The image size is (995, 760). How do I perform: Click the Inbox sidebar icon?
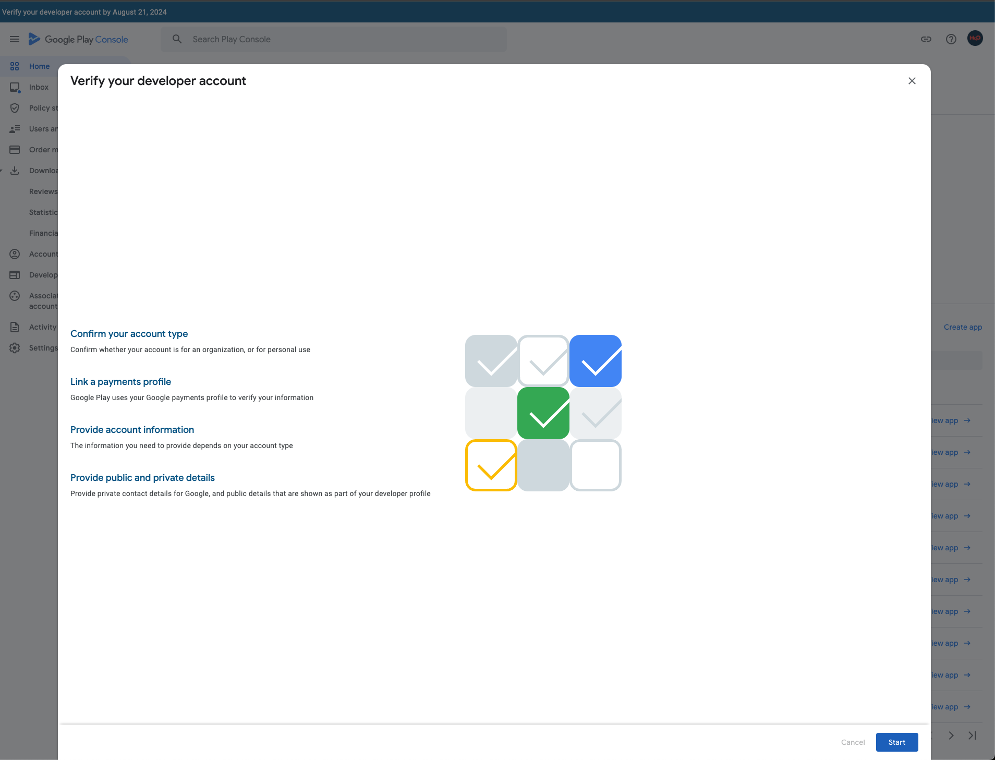pos(15,87)
